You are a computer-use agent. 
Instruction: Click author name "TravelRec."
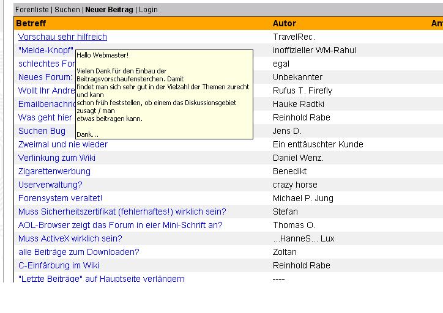click(294, 37)
